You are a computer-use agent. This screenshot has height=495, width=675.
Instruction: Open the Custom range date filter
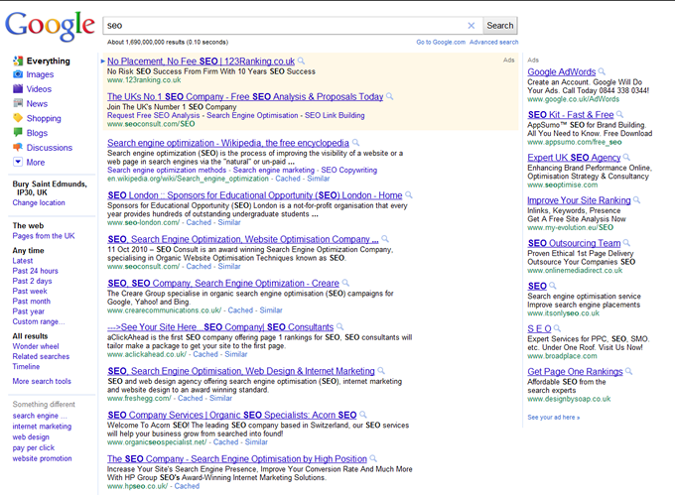40,321
